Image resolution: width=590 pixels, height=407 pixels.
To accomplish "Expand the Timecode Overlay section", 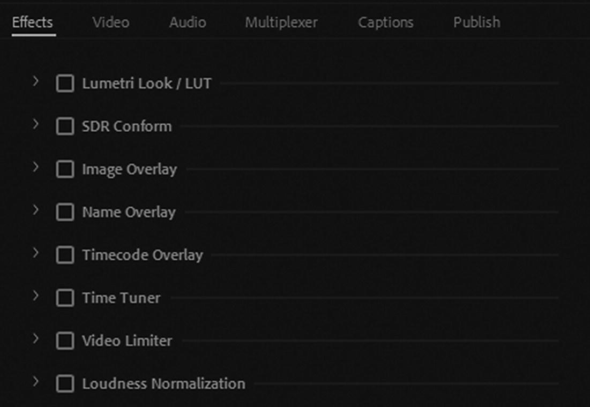I will pos(36,253).
